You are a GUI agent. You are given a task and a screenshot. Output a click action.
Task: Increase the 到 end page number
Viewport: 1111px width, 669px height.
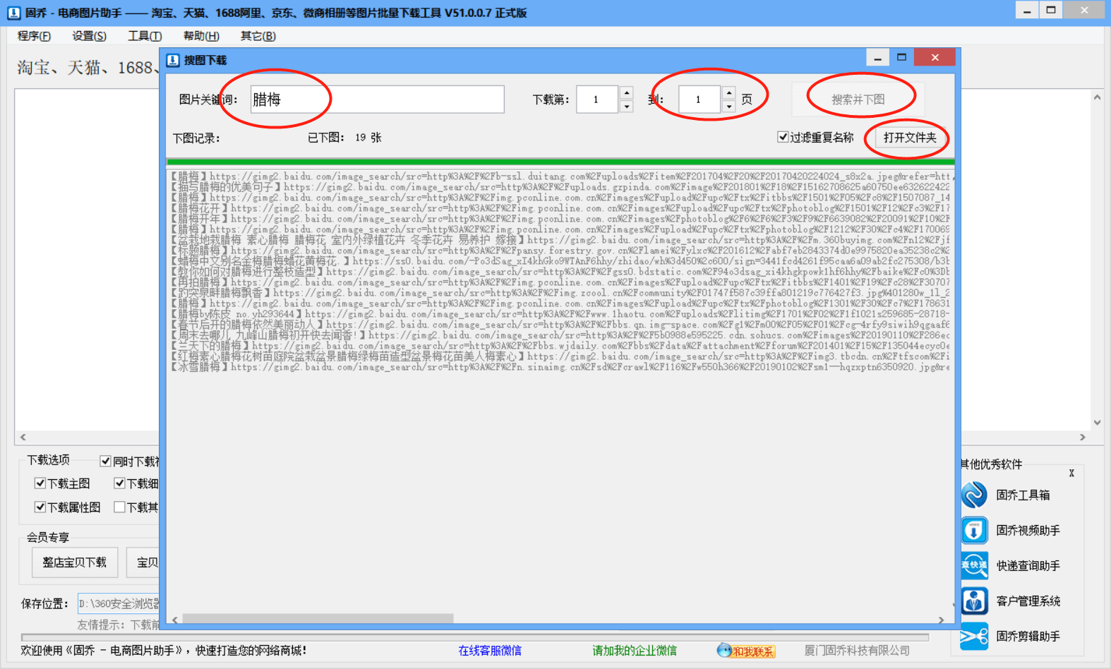[728, 92]
